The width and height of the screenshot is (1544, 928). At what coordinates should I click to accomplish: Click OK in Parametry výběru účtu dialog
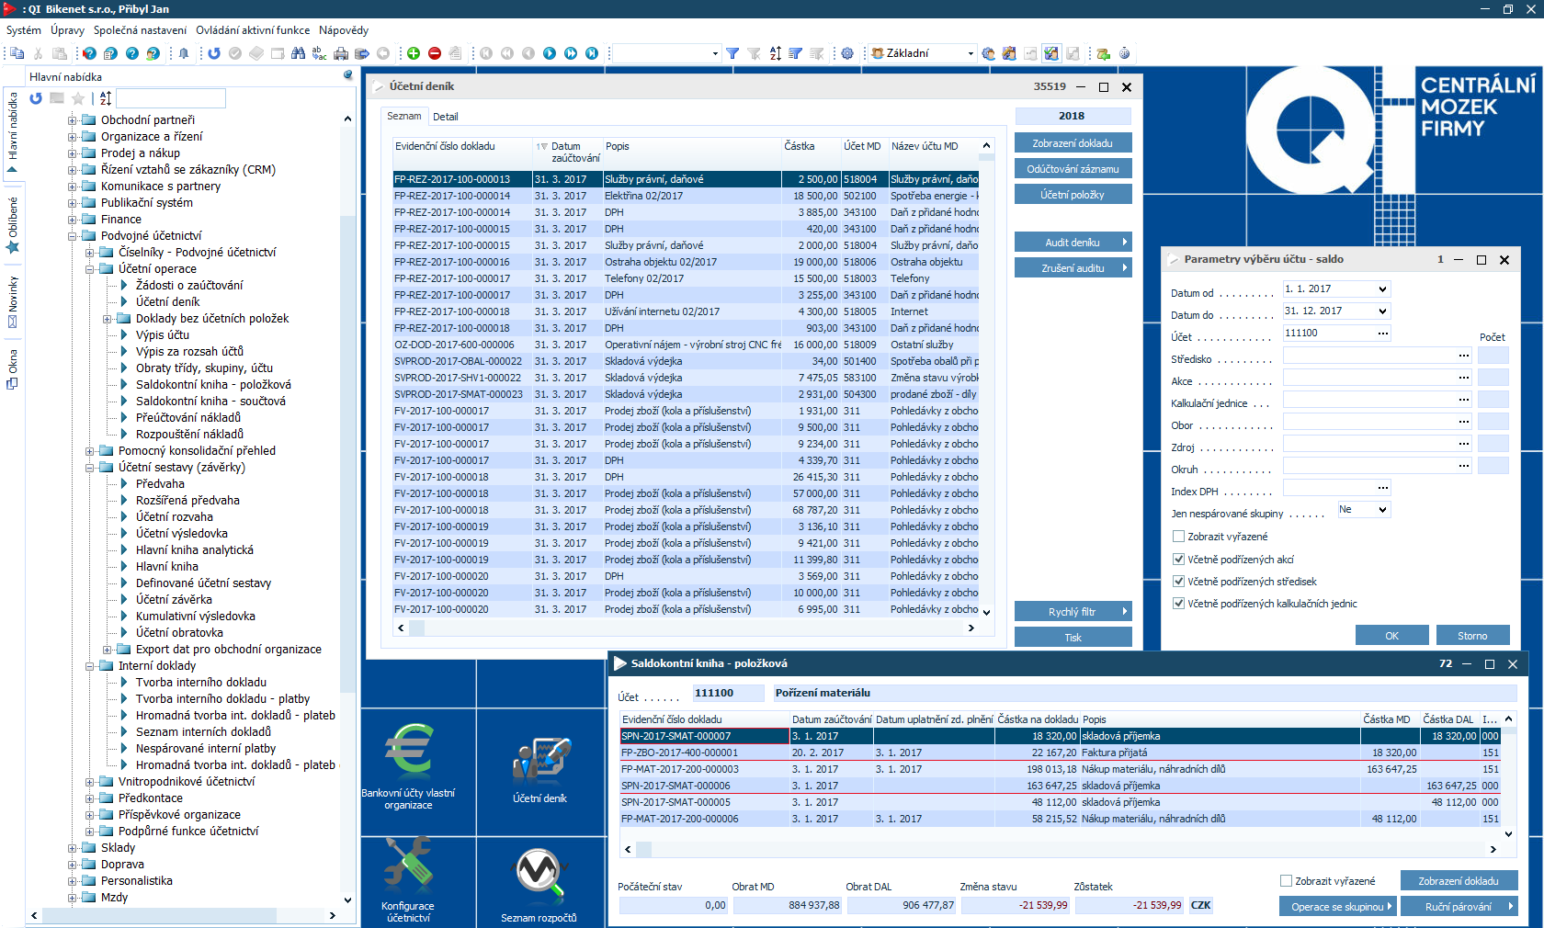pyautogui.click(x=1391, y=636)
